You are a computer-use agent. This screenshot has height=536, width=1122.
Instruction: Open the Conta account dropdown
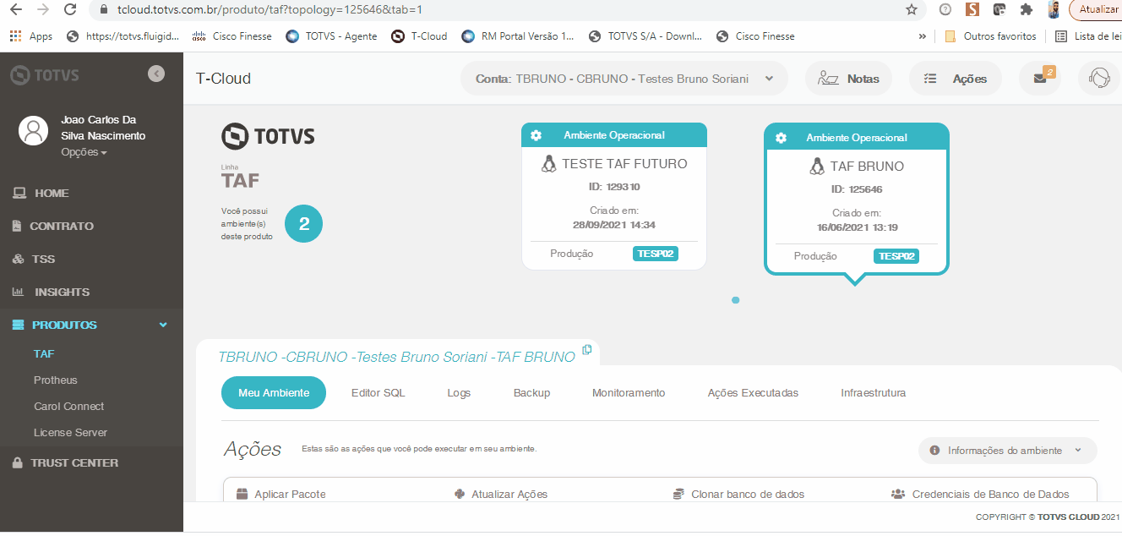point(624,79)
